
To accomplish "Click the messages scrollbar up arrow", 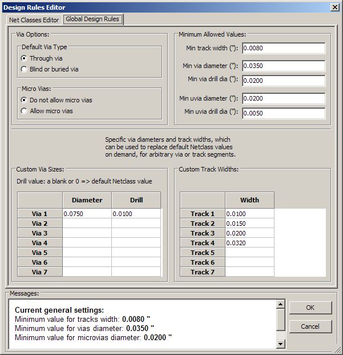I will click(280, 304).
